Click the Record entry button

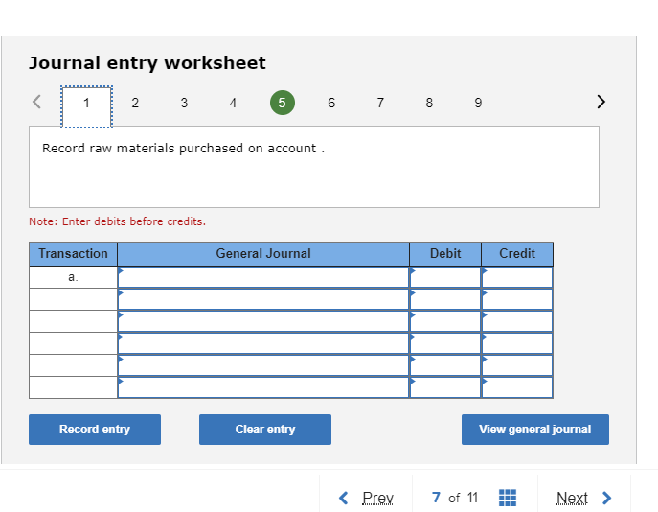pyautogui.click(x=95, y=430)
